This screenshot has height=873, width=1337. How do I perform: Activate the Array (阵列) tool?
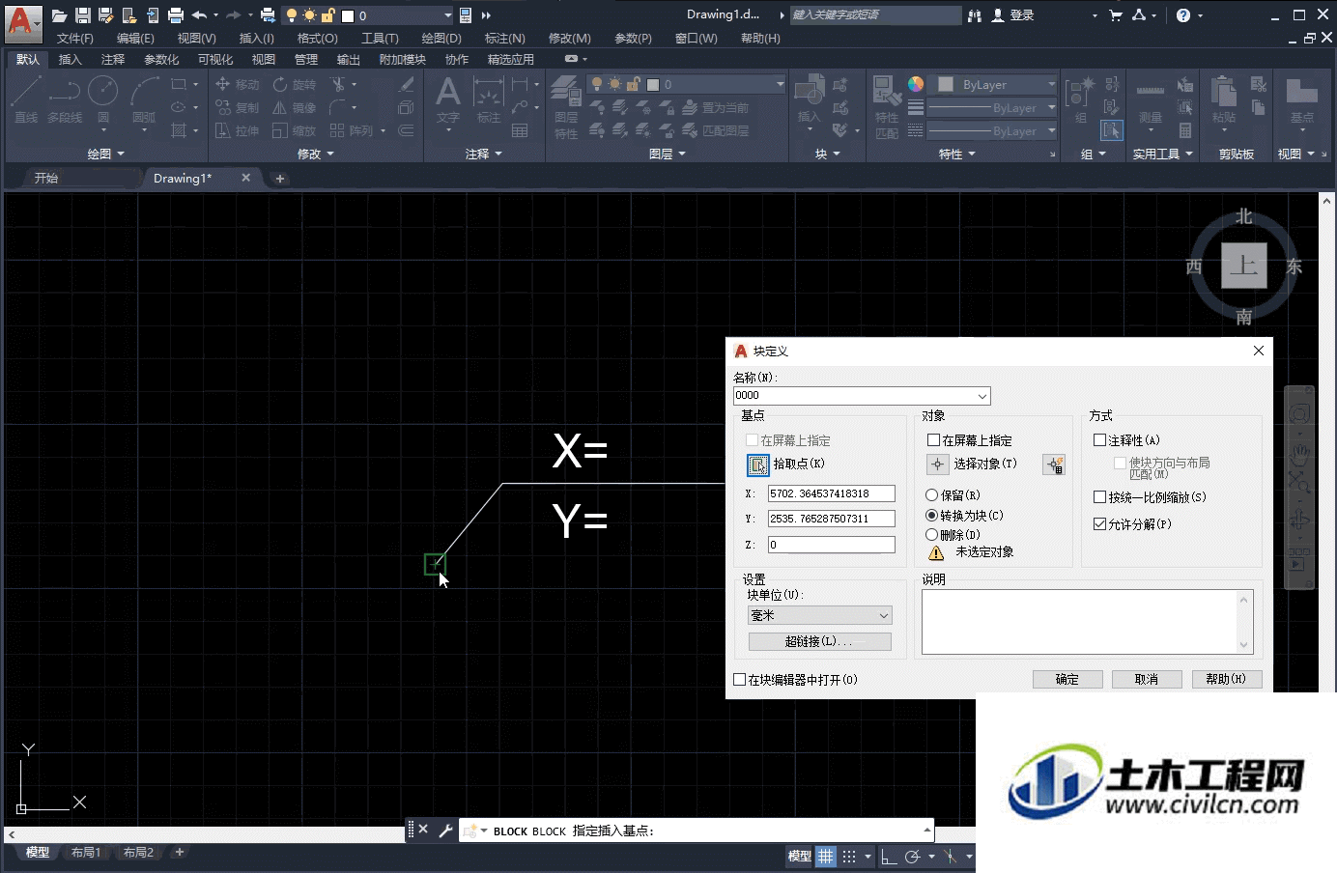(x=352, y=131)
